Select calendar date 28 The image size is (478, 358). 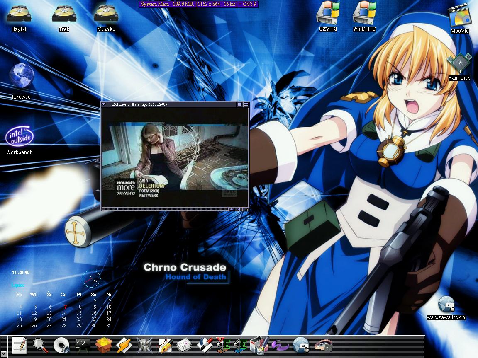click(x=64, y=325)
